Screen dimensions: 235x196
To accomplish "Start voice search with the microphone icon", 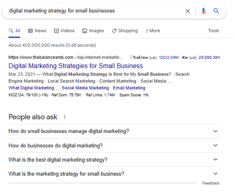I will (x=204, y=11).
